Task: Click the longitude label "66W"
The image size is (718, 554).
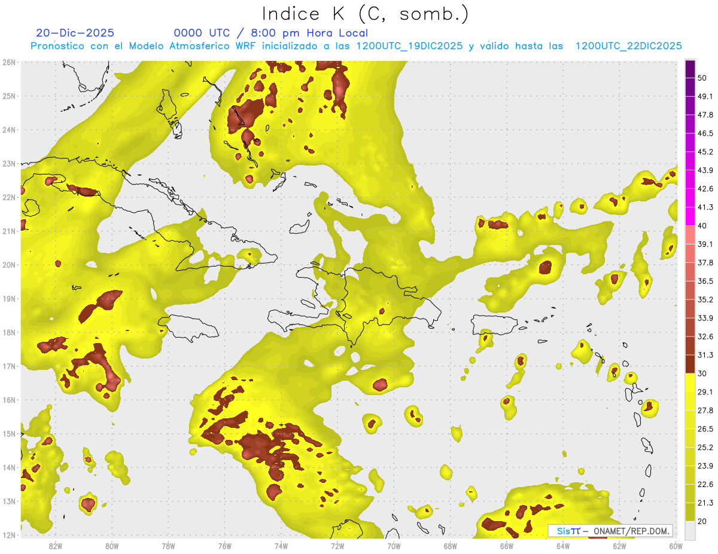Action: pyautogui.click(x=507, y=546)
